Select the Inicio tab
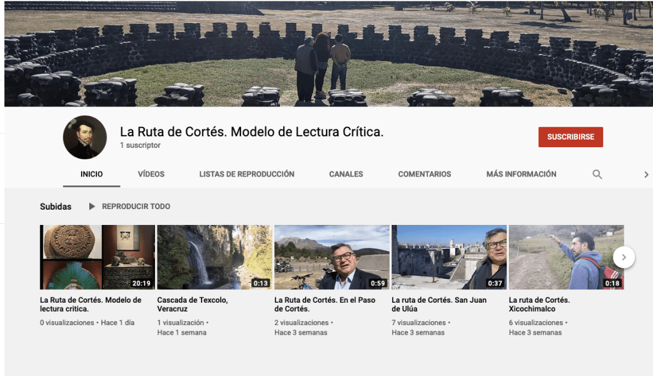 coord(91,174)
